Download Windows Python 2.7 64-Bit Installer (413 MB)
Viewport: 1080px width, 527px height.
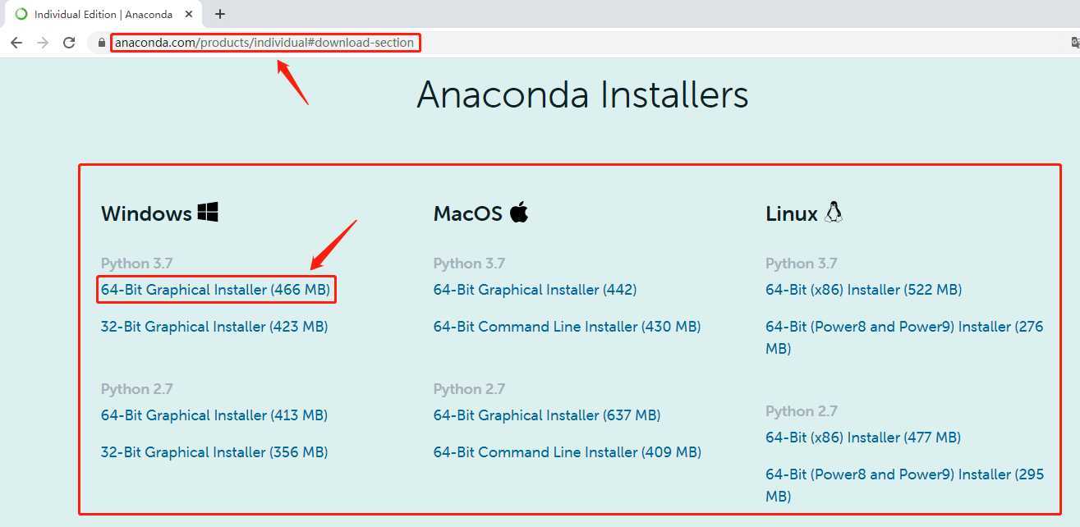pos(214,415)
